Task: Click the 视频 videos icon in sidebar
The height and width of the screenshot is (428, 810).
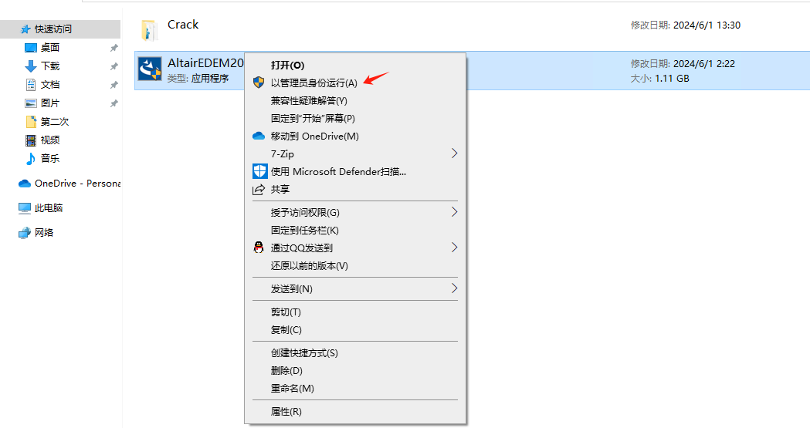Action: [31, 140]
